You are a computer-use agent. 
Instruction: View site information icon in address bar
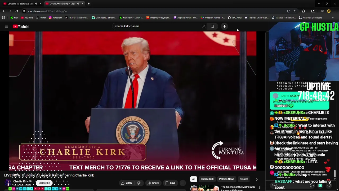24,11
